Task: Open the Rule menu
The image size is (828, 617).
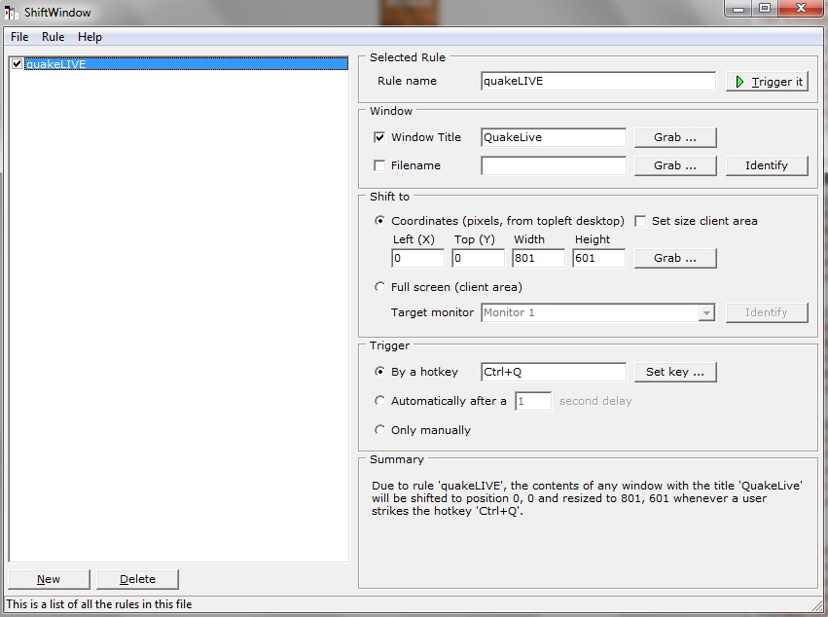Action: point(53,37)
